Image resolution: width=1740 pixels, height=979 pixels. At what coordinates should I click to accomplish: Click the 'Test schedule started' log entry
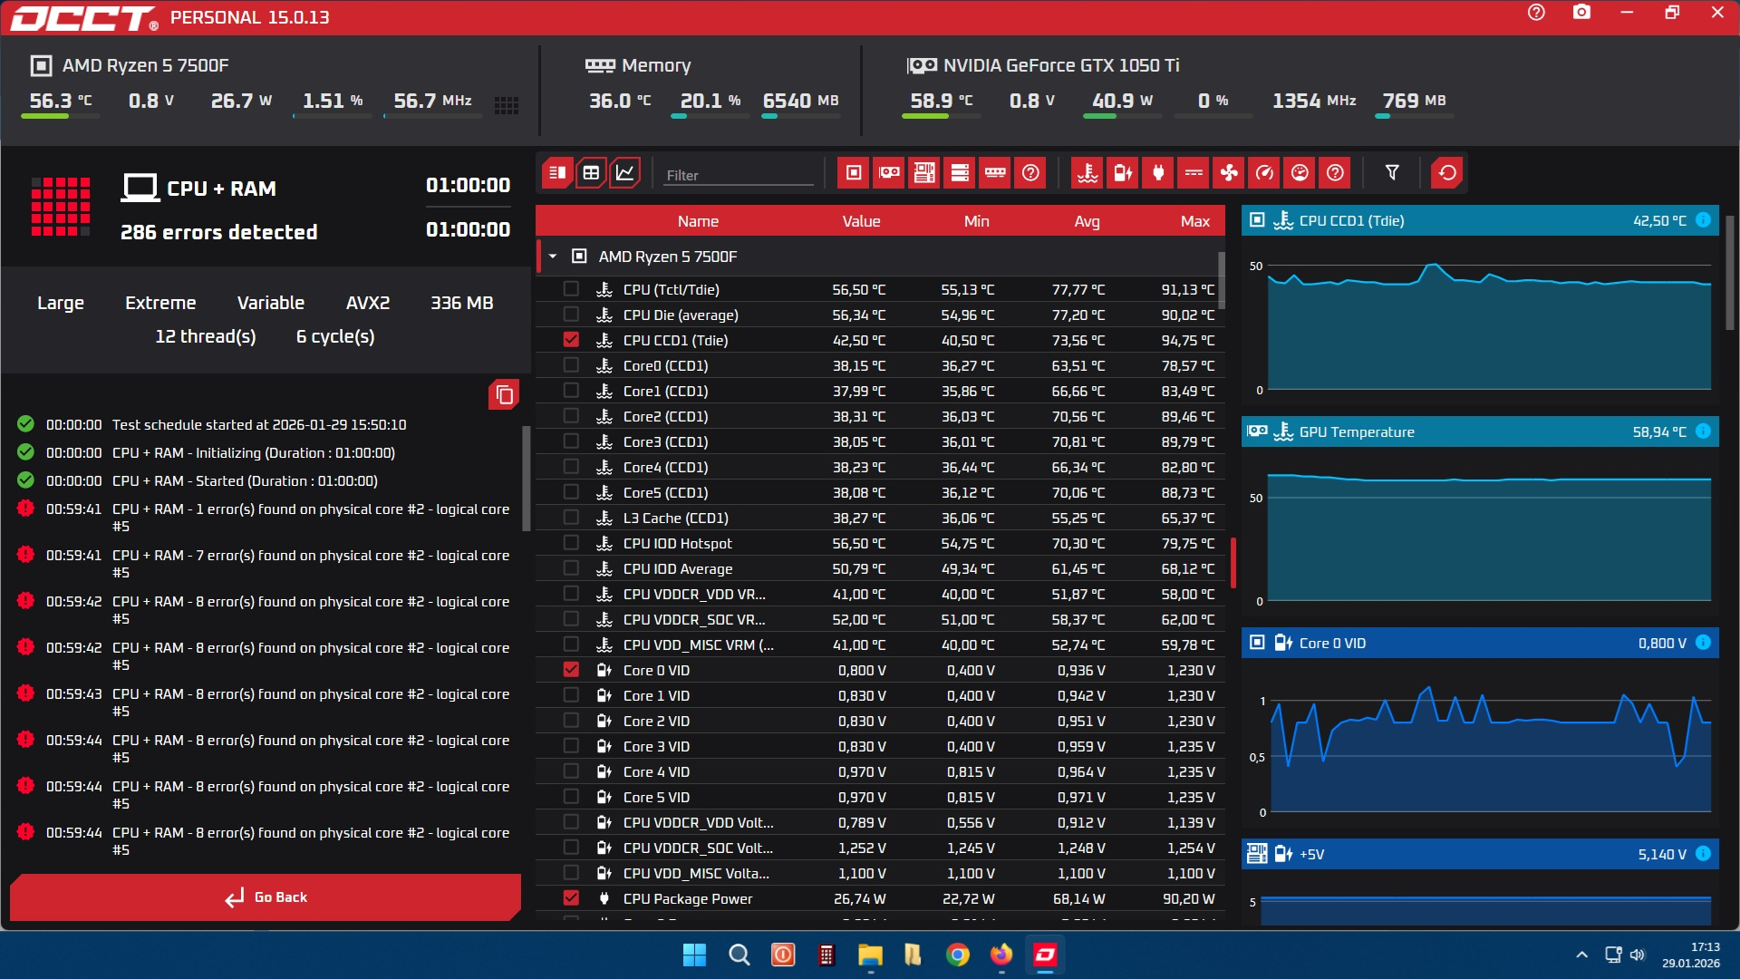[259, 424]
